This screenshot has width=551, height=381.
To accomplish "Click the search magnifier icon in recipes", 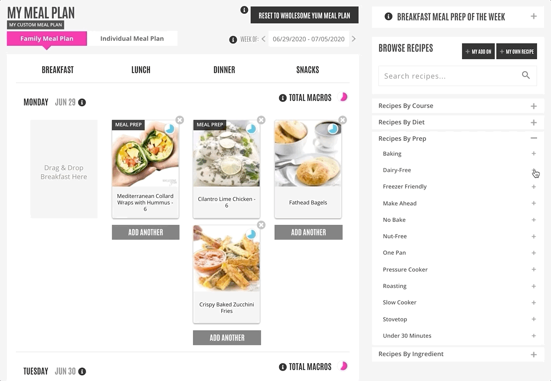I will (x=526, y=75).
